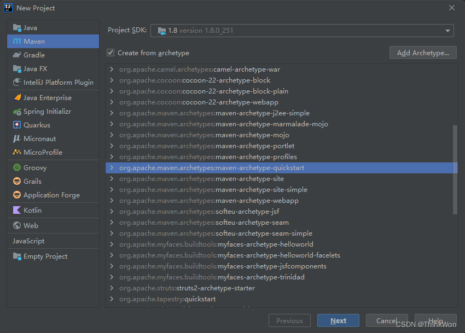Click the Spring Initializr icon
The image size is (465, 333).
(17, 112)
